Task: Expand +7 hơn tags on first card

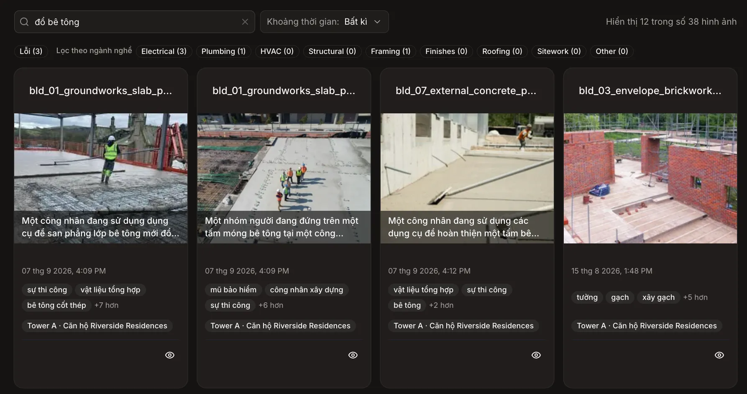Action: click(106, 305)
